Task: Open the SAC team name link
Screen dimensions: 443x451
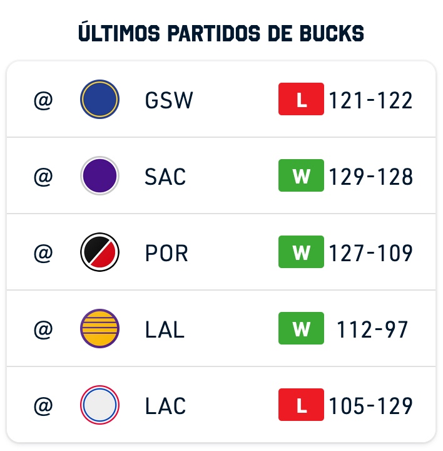Action: coord(165,177)
